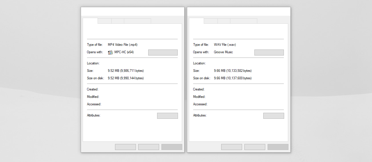This screenshot has width=372, height=162.
Task: Click the text "MP4 Video File (.mp4)"
Action: (x=123, y=45)
